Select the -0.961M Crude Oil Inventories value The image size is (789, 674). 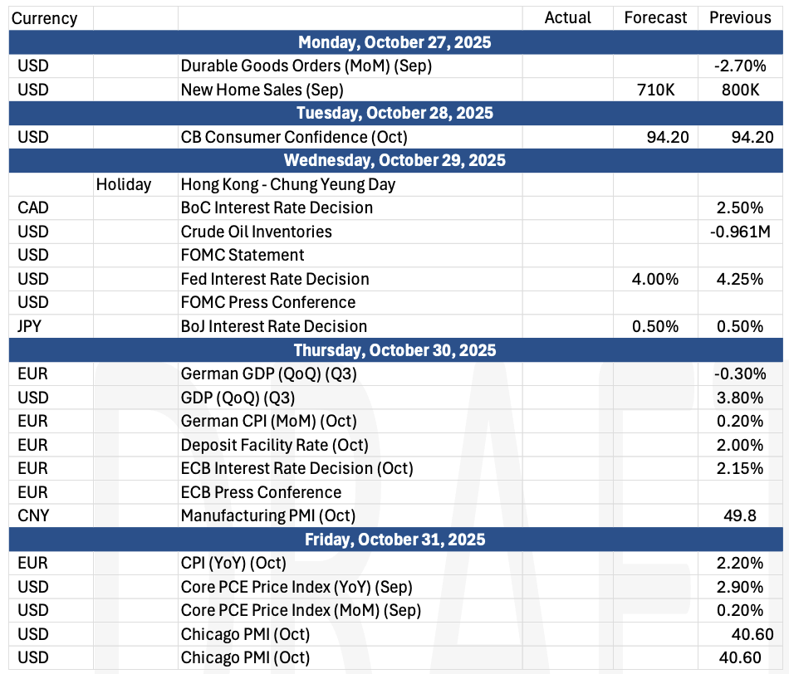(x=740, y=232)
